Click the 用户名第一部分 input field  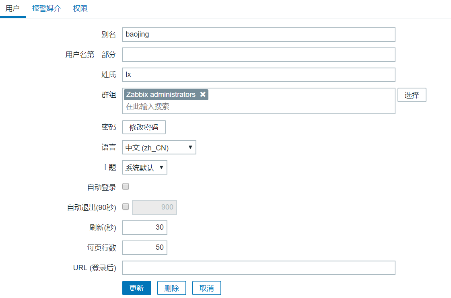point(258,55)
